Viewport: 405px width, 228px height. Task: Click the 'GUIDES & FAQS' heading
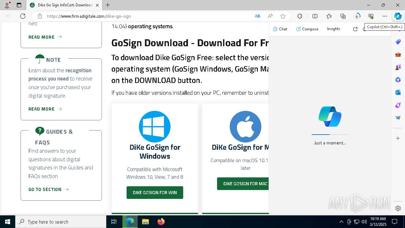point(54,137)
